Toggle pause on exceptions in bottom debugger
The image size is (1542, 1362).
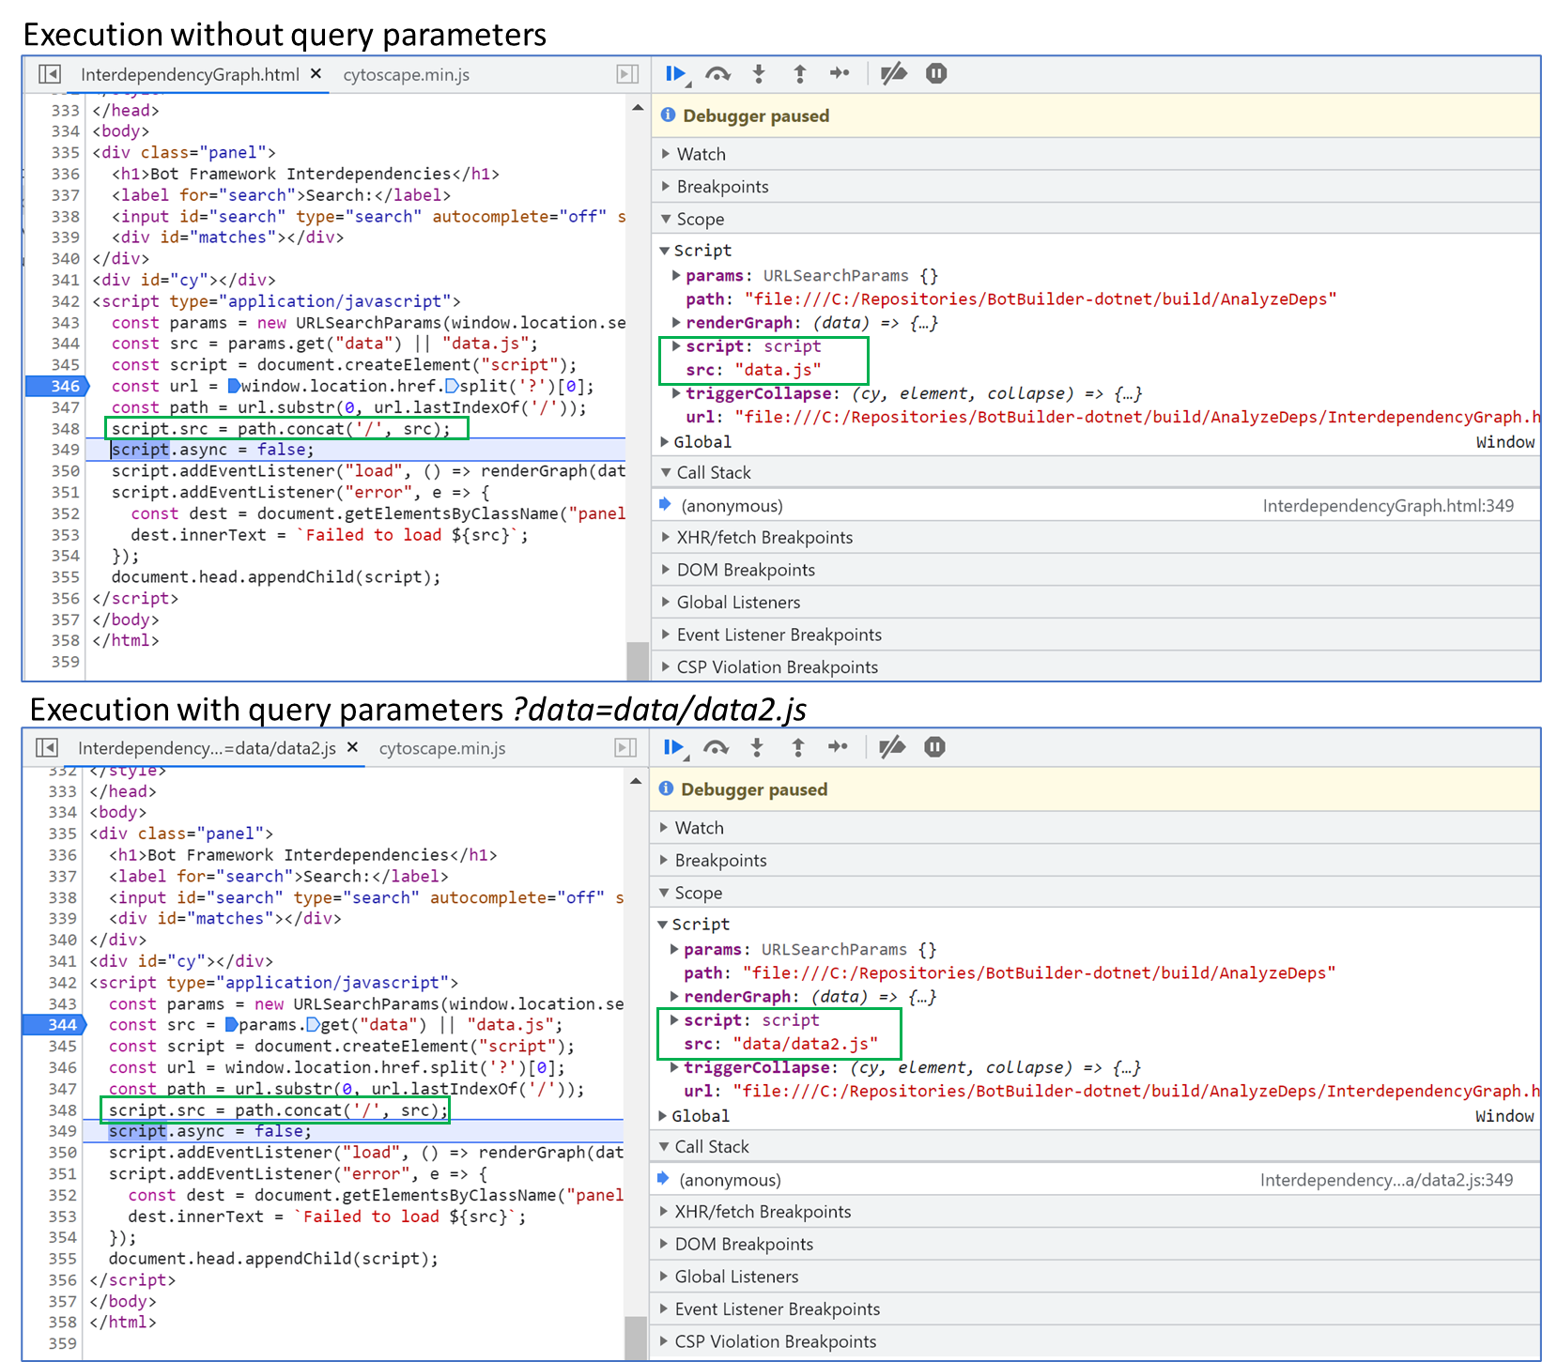click(934, 748)
